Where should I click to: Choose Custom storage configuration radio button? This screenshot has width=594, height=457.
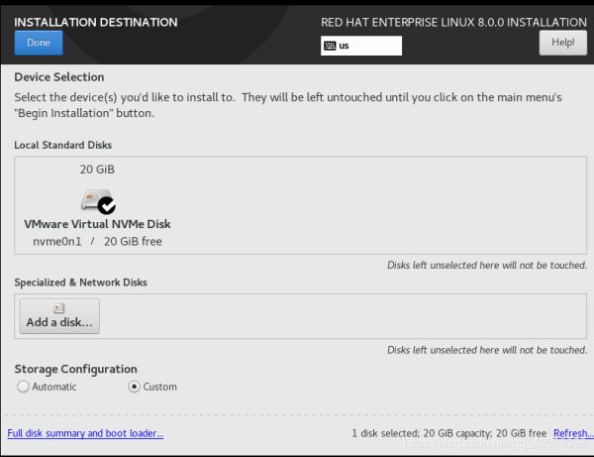click(135, 387)
